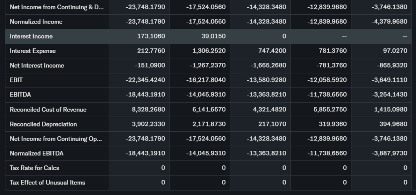Click the Reconciled Cost of Revenue label

[48, 109]
